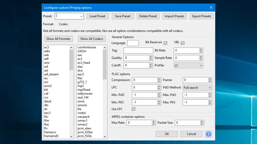Click formats list scrollbar up arrow
The image size is (257, 144).
pyautogui.click(x=71, y=48)
